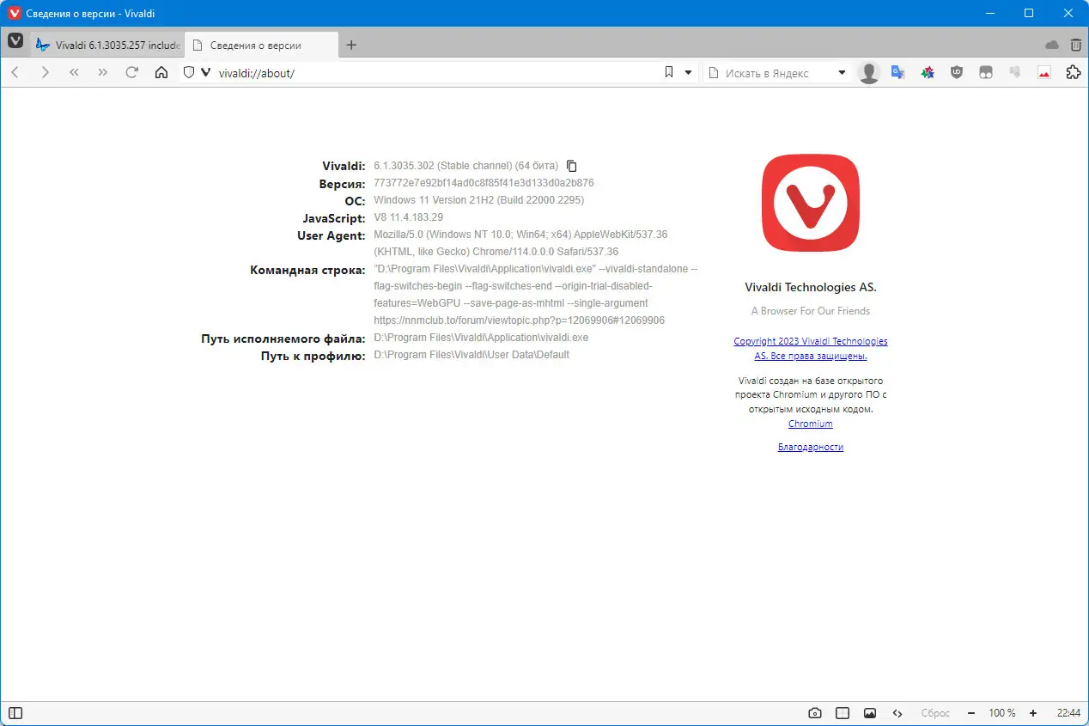The image size is (1089, 726).
Task: Open page tiling options in status bar
Action: pyautogui.click(x=842, y=713)
